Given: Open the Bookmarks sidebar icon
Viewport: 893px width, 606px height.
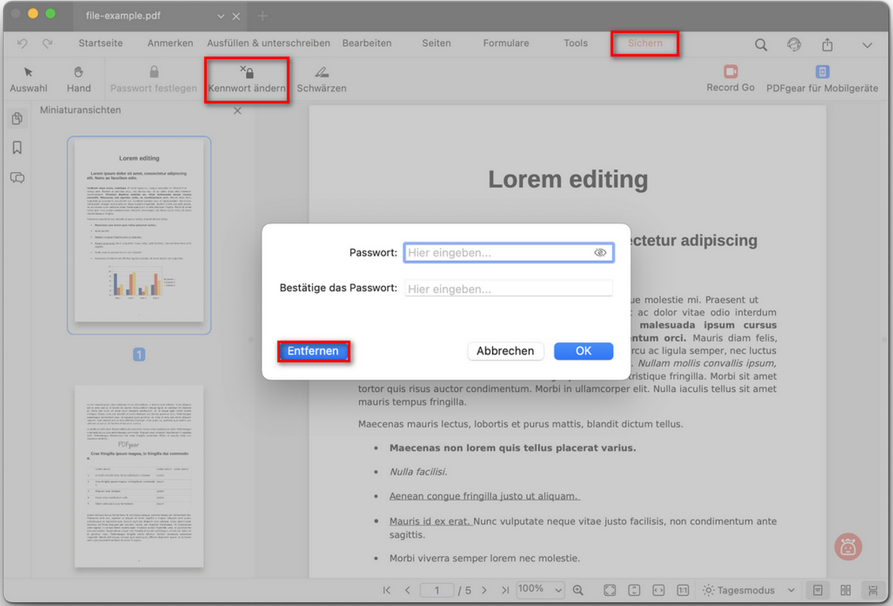Looking at the screenshot, I should coord(17,147).
